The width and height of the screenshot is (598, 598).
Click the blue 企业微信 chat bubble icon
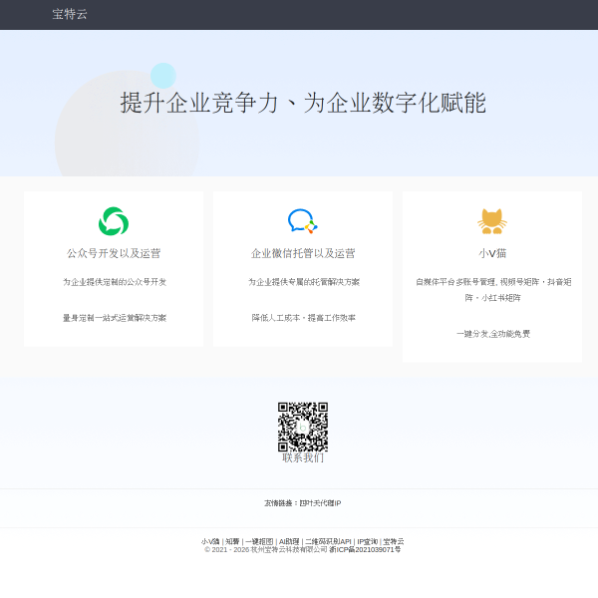pos(303,221)
